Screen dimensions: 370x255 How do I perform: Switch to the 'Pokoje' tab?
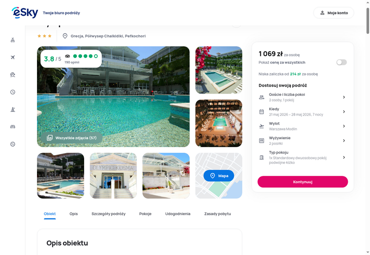(145, 214)
